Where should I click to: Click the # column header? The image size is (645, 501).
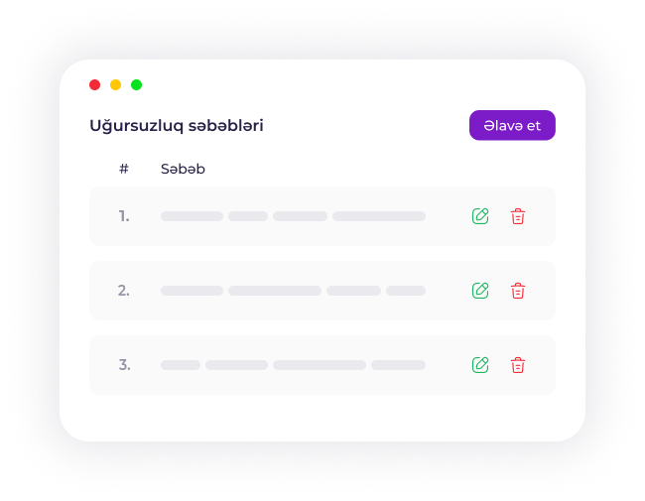124,169
